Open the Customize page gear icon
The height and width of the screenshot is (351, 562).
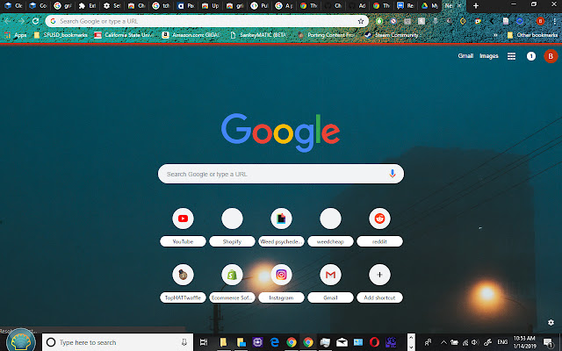pos(551,322)
